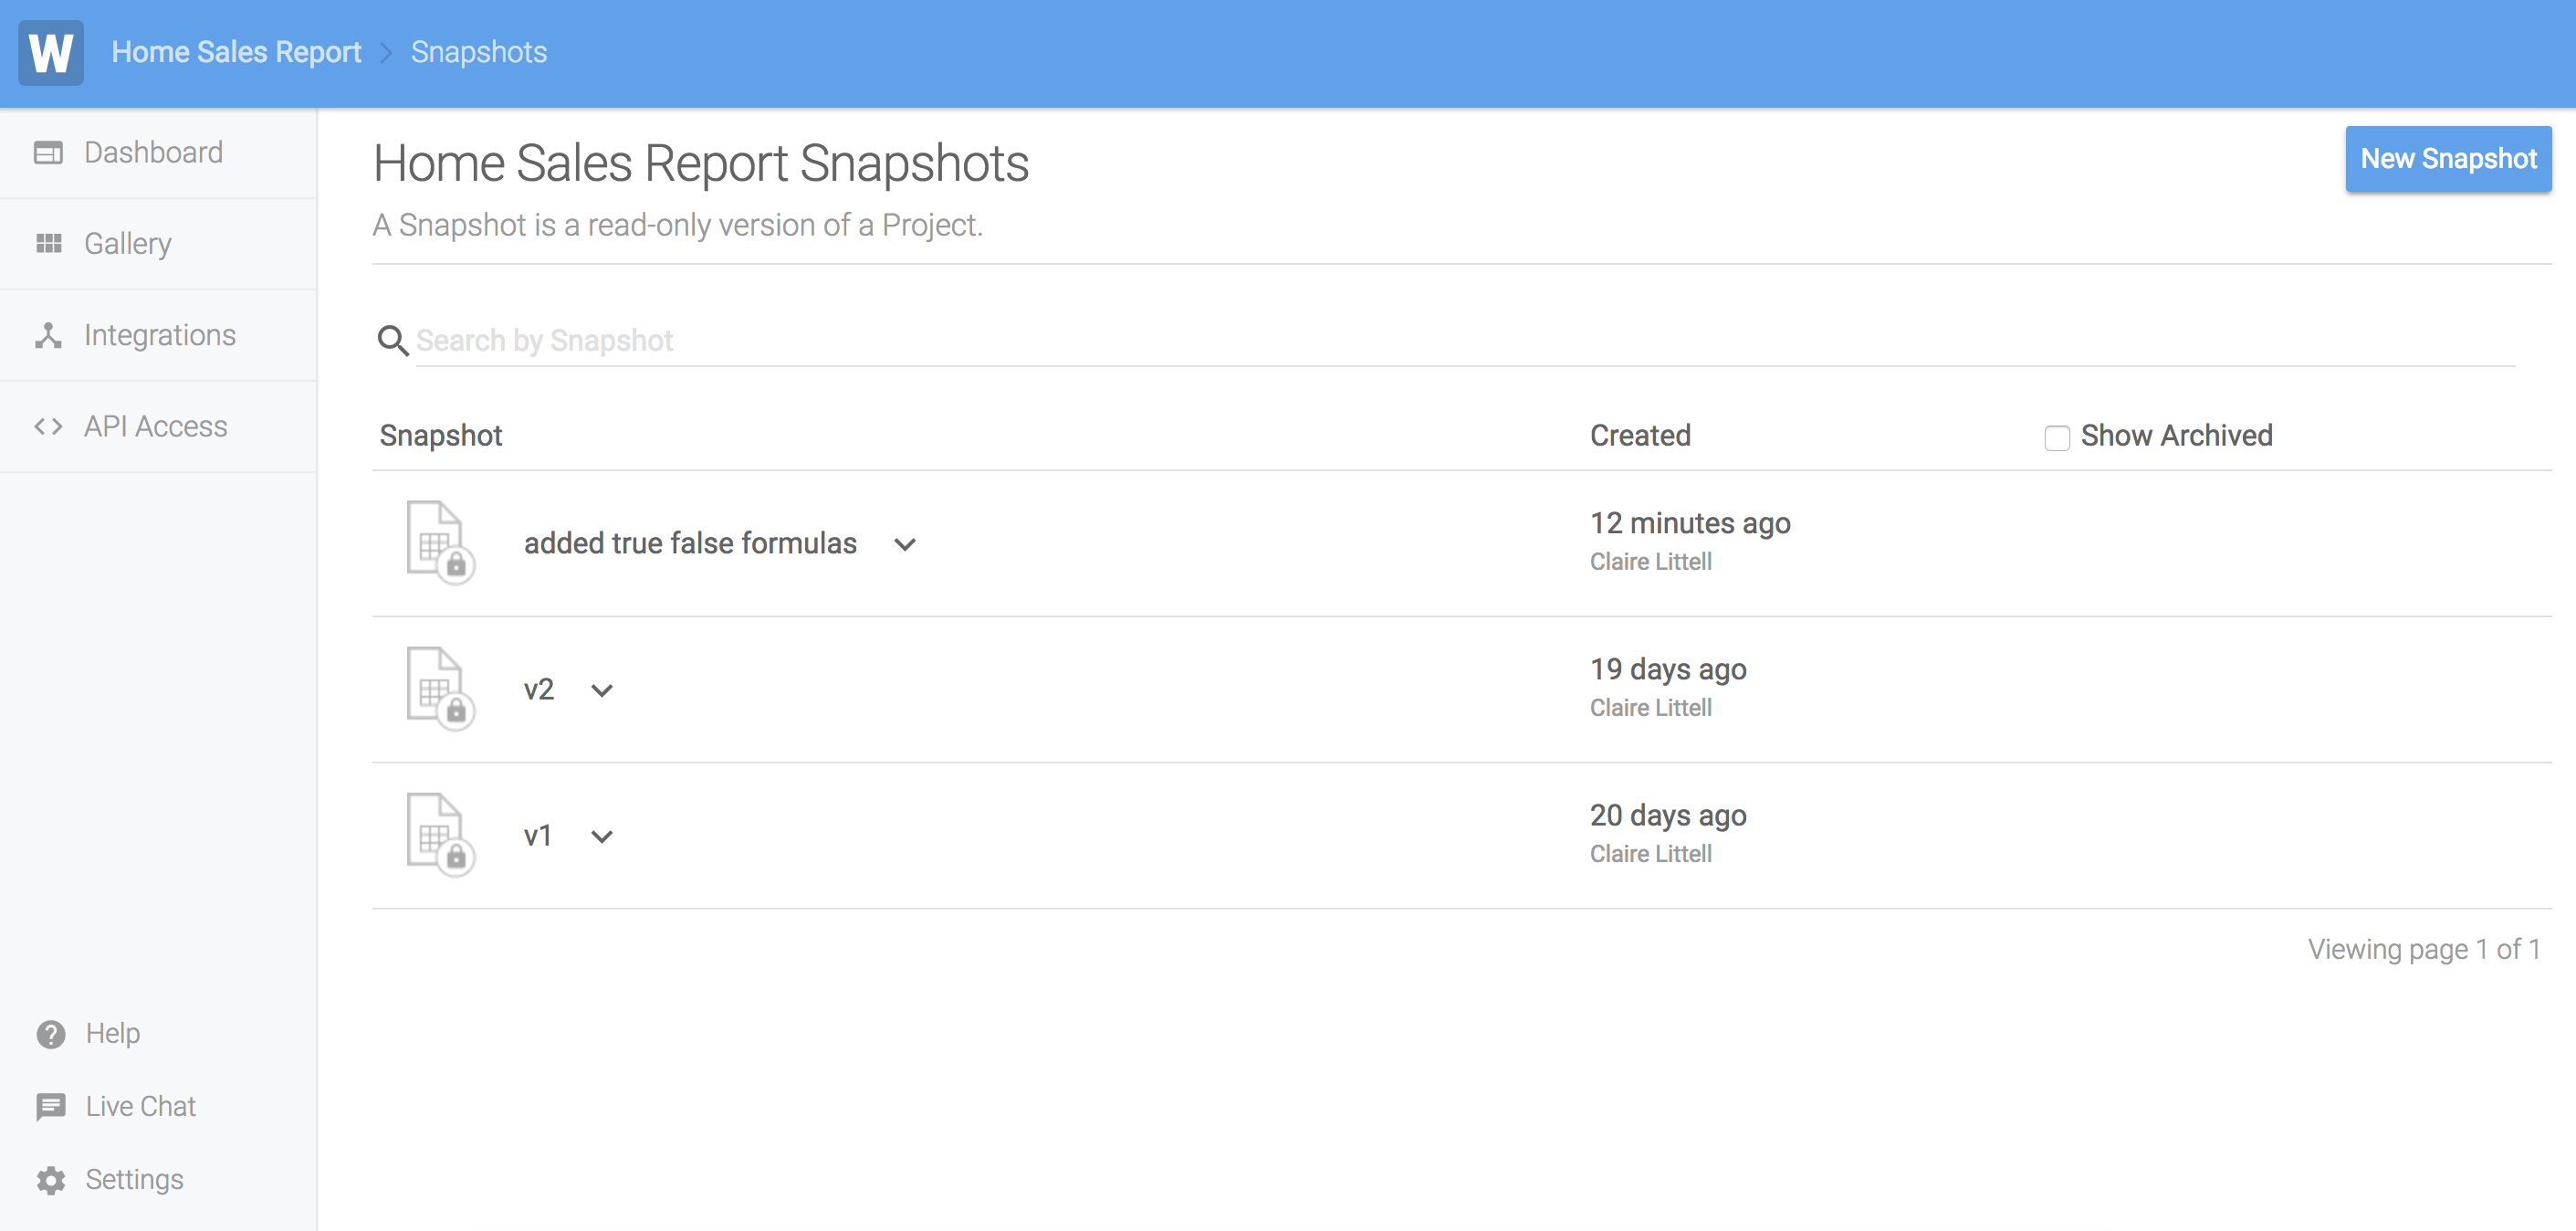Click the API Access code brackets icon
This screenshot has width=2576, height=1231.
click(x=48, y=426)
